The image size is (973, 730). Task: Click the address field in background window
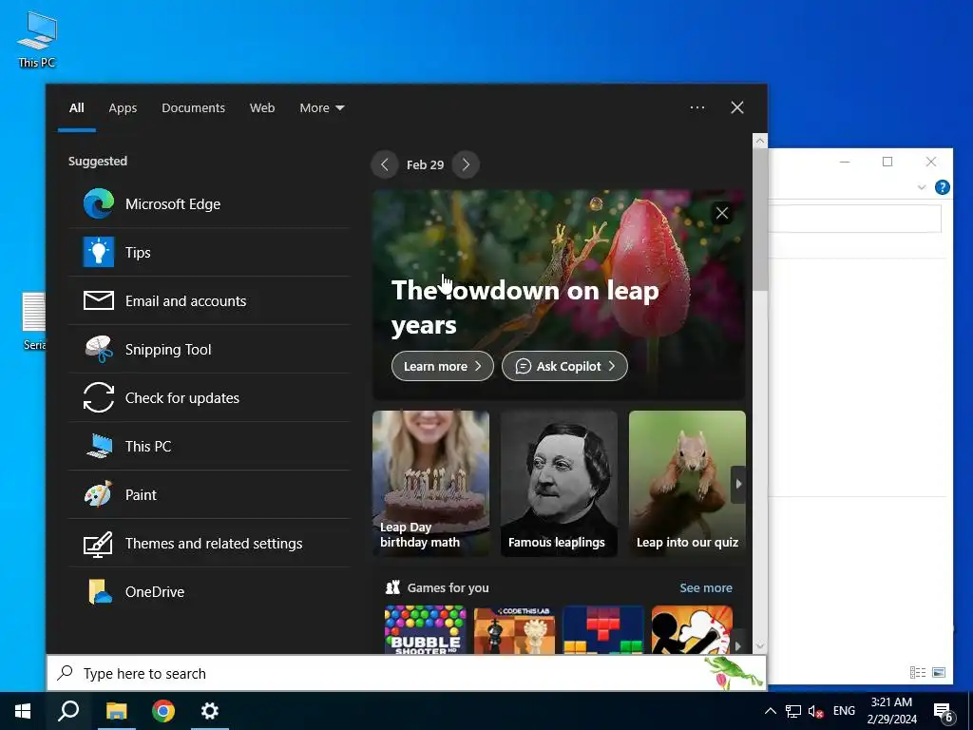(x=854, y=219)
